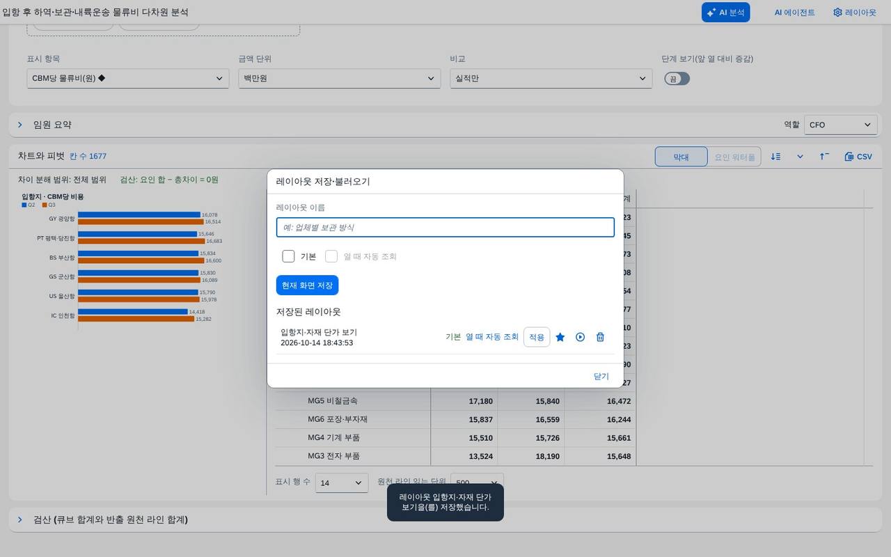Click the IC 인천항 chart label
Screen dimensions: 891x557
tap(63, 316)
